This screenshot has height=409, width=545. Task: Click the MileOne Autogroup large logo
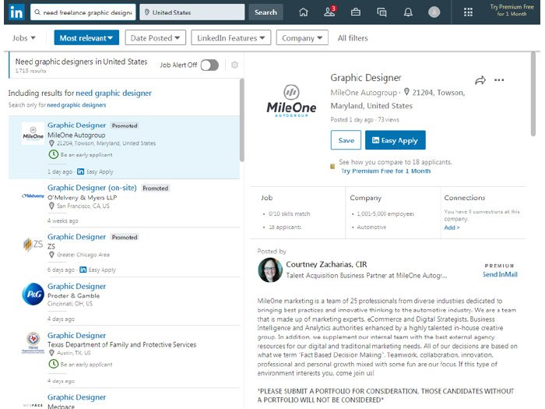click(x=291, y=100)
